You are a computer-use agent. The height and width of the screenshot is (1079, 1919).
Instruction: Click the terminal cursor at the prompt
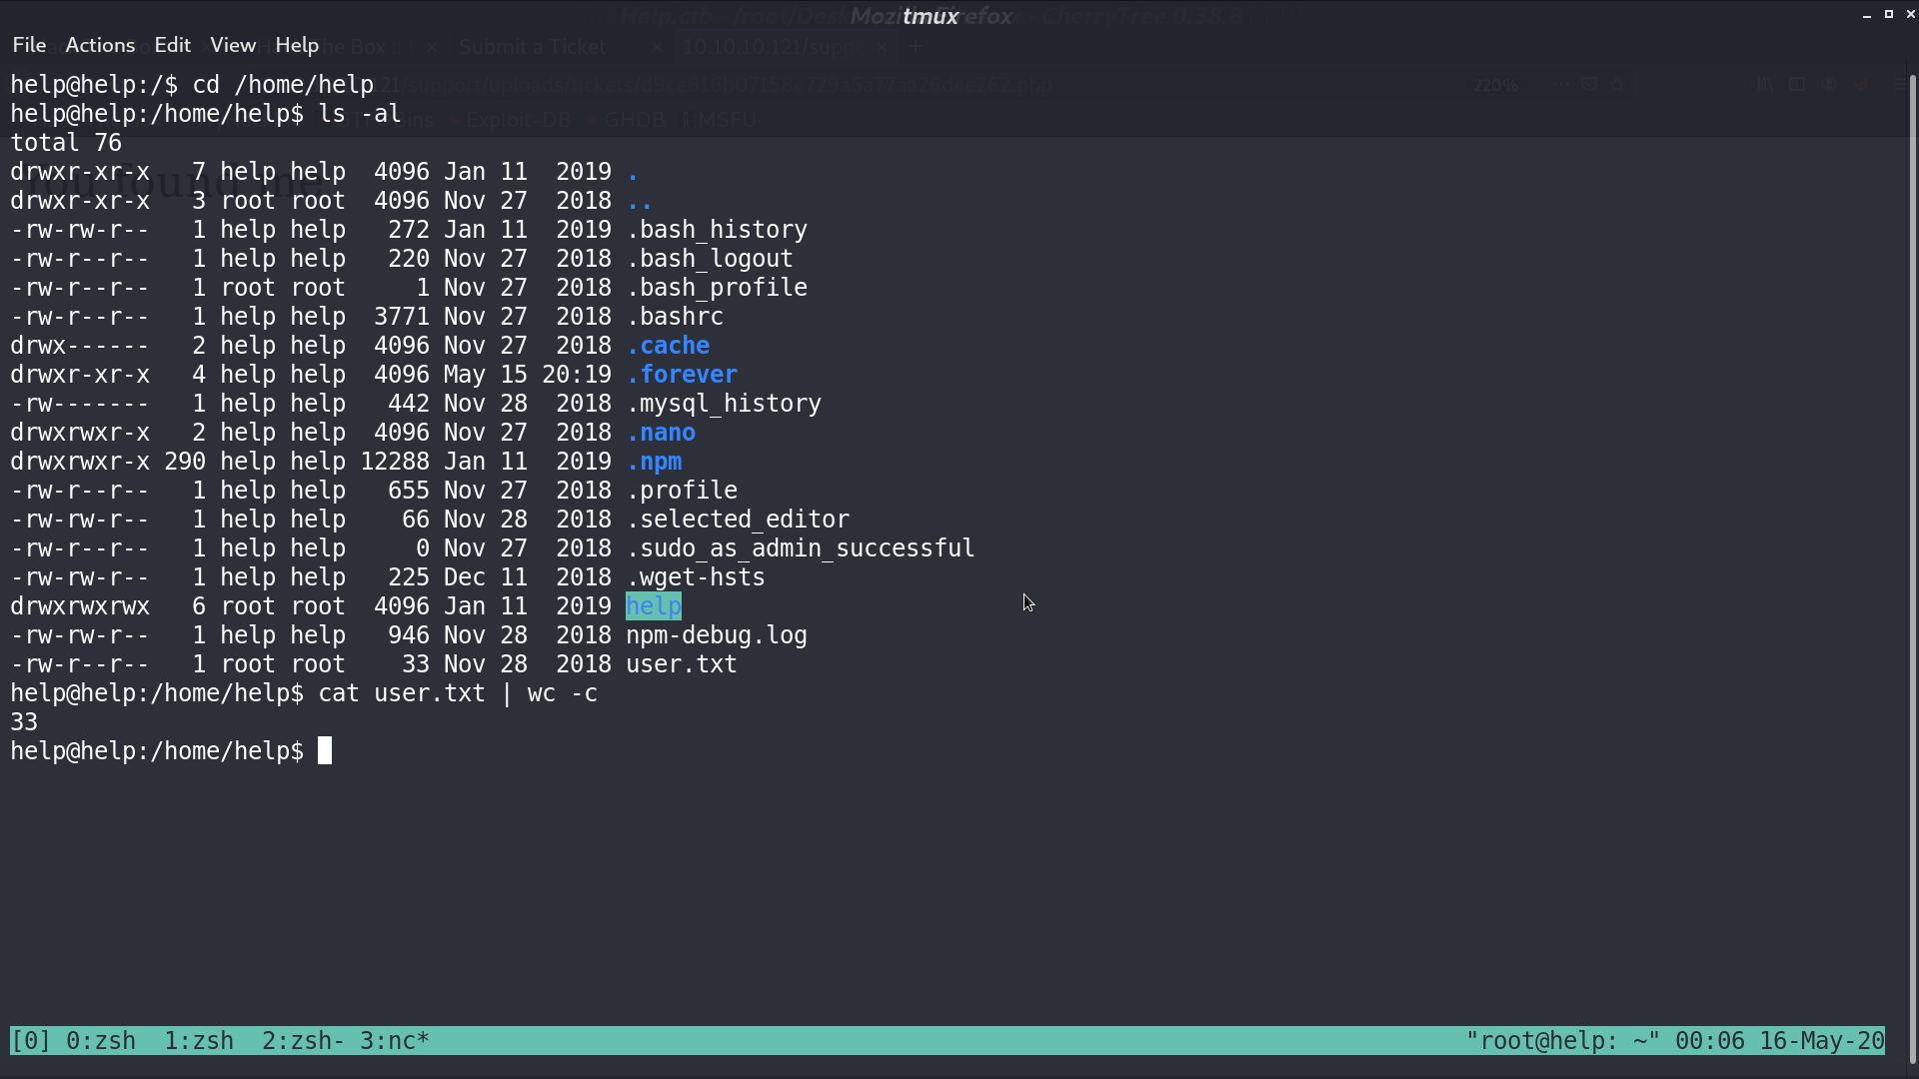pyautogui.click(x=325, y=751)
